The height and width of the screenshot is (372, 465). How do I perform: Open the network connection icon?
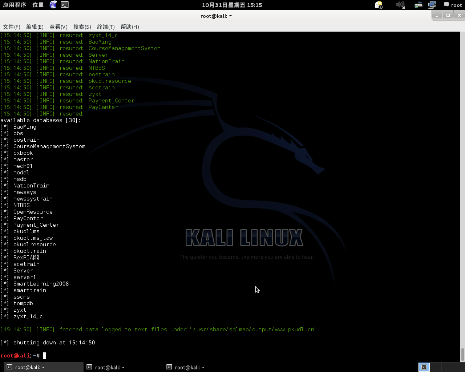pyautogui.click(x=432, y=5)
